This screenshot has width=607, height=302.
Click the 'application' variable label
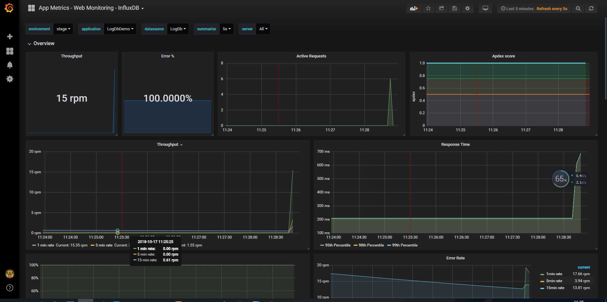click(x=91, y=29)
